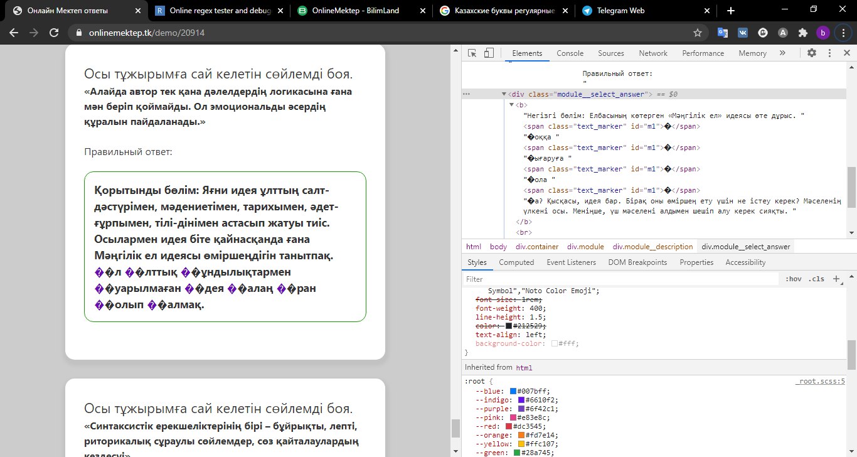Toggle the .cls class editor
The image size is (857, 457).
click(x=816, y=279)
